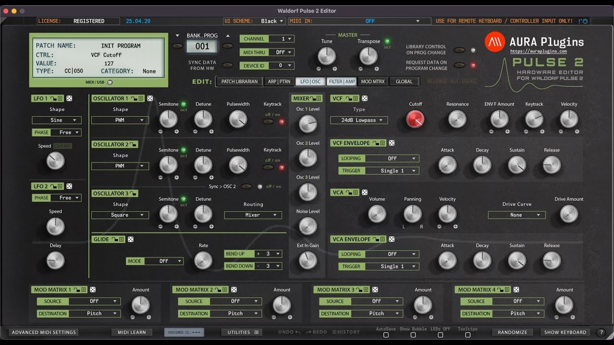Click the Transpose oct LED indicator

point(387,41)
